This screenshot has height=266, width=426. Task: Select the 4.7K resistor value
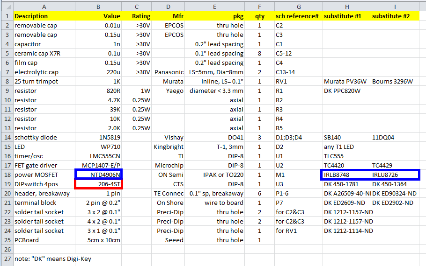coord(98,100)
